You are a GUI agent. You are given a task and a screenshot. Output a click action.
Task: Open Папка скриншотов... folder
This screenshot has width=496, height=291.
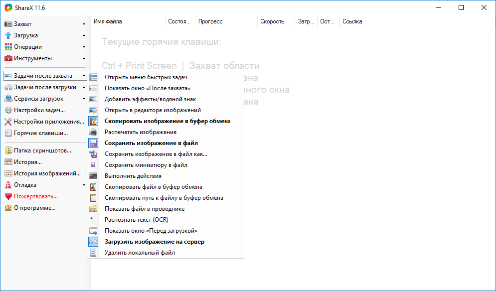[45, 150]
